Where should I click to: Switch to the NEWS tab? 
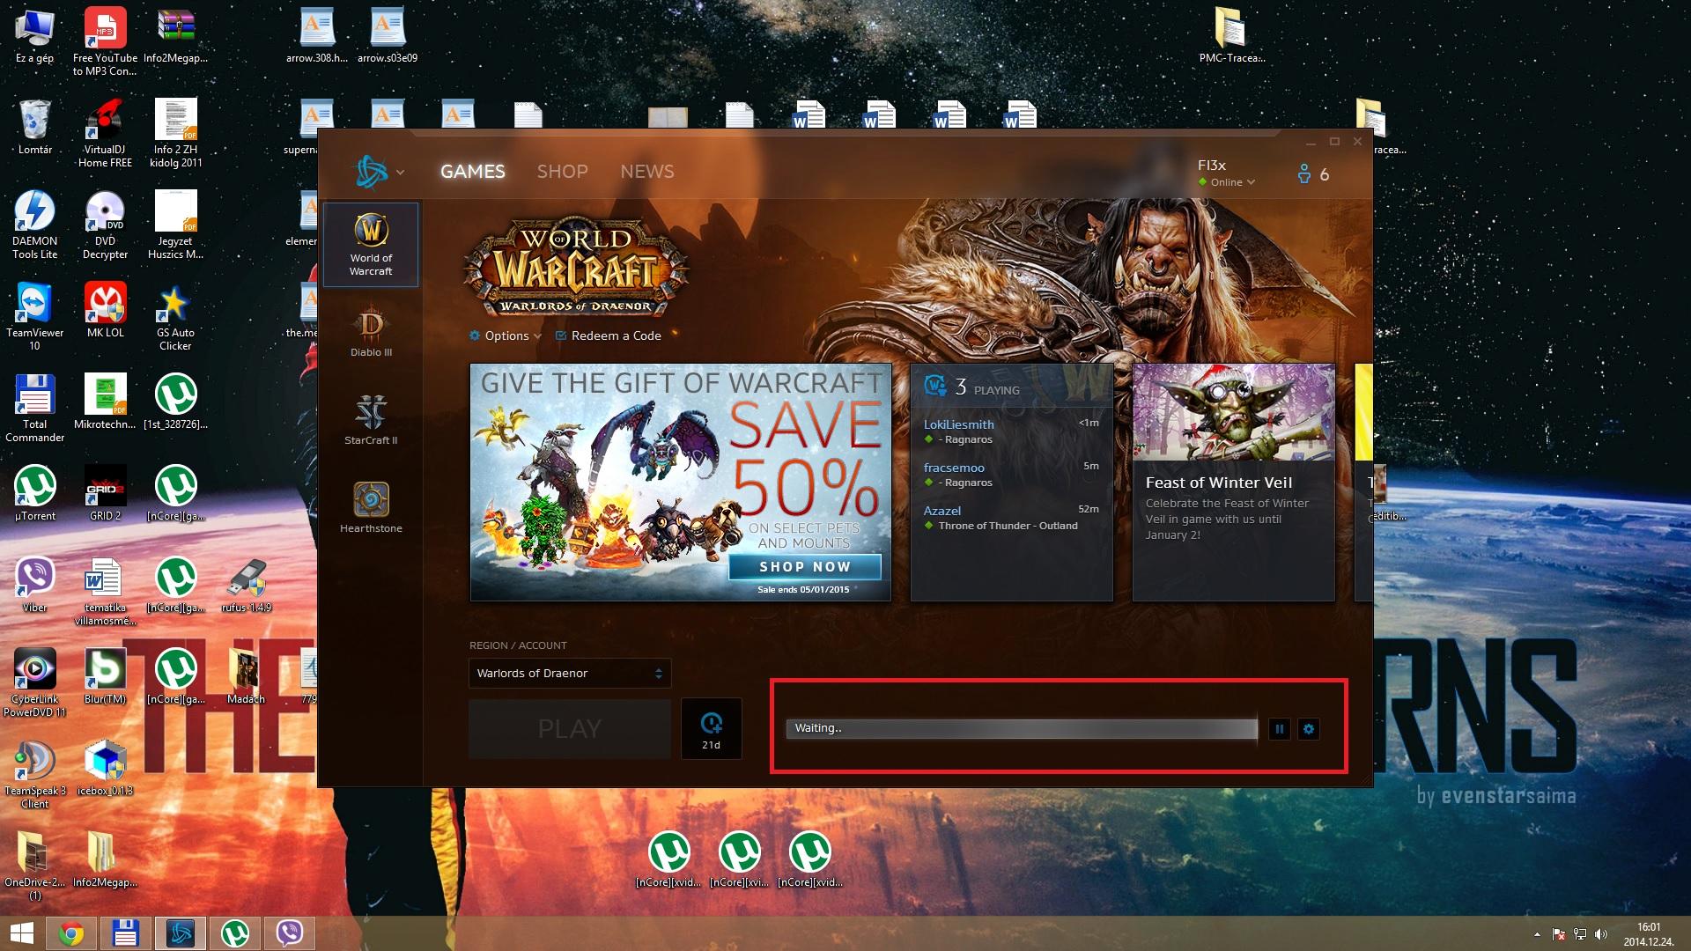click(x=646, y=172)
